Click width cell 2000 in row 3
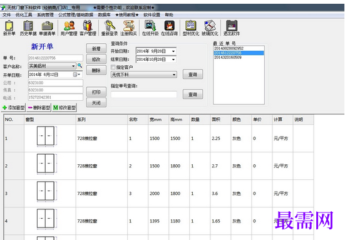Viewport: 345px width, 240px height. pos(158,194)
